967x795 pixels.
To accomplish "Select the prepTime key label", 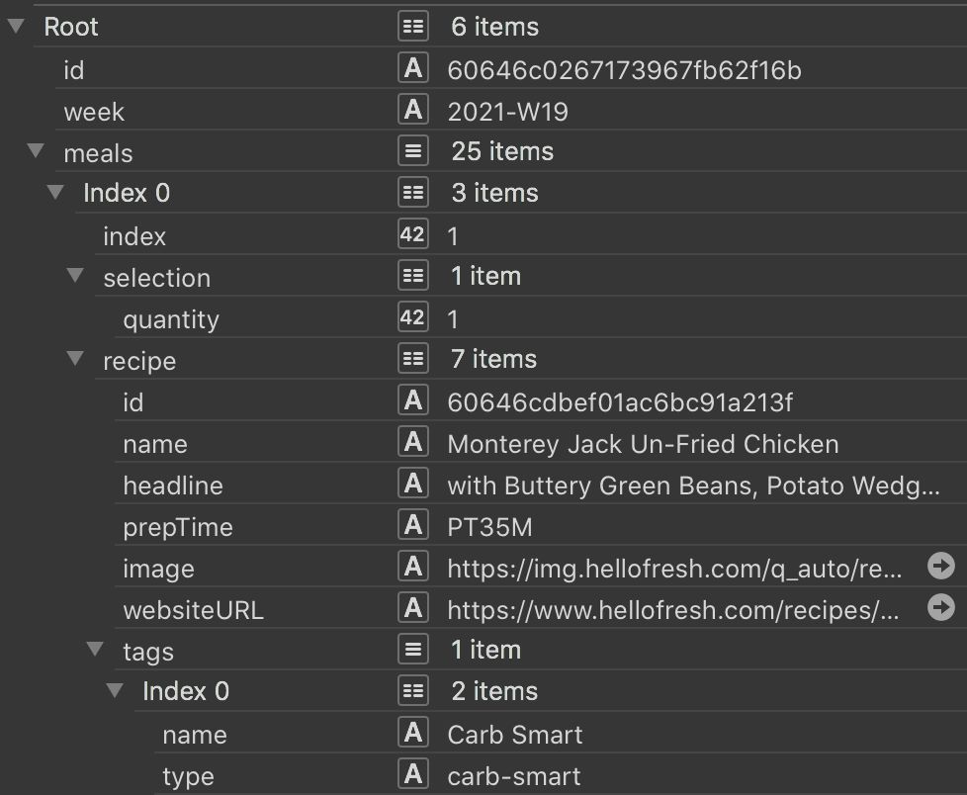I will click(178, 527).
